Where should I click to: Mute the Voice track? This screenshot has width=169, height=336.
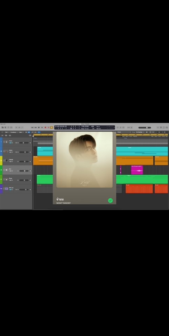coord(10,143)
